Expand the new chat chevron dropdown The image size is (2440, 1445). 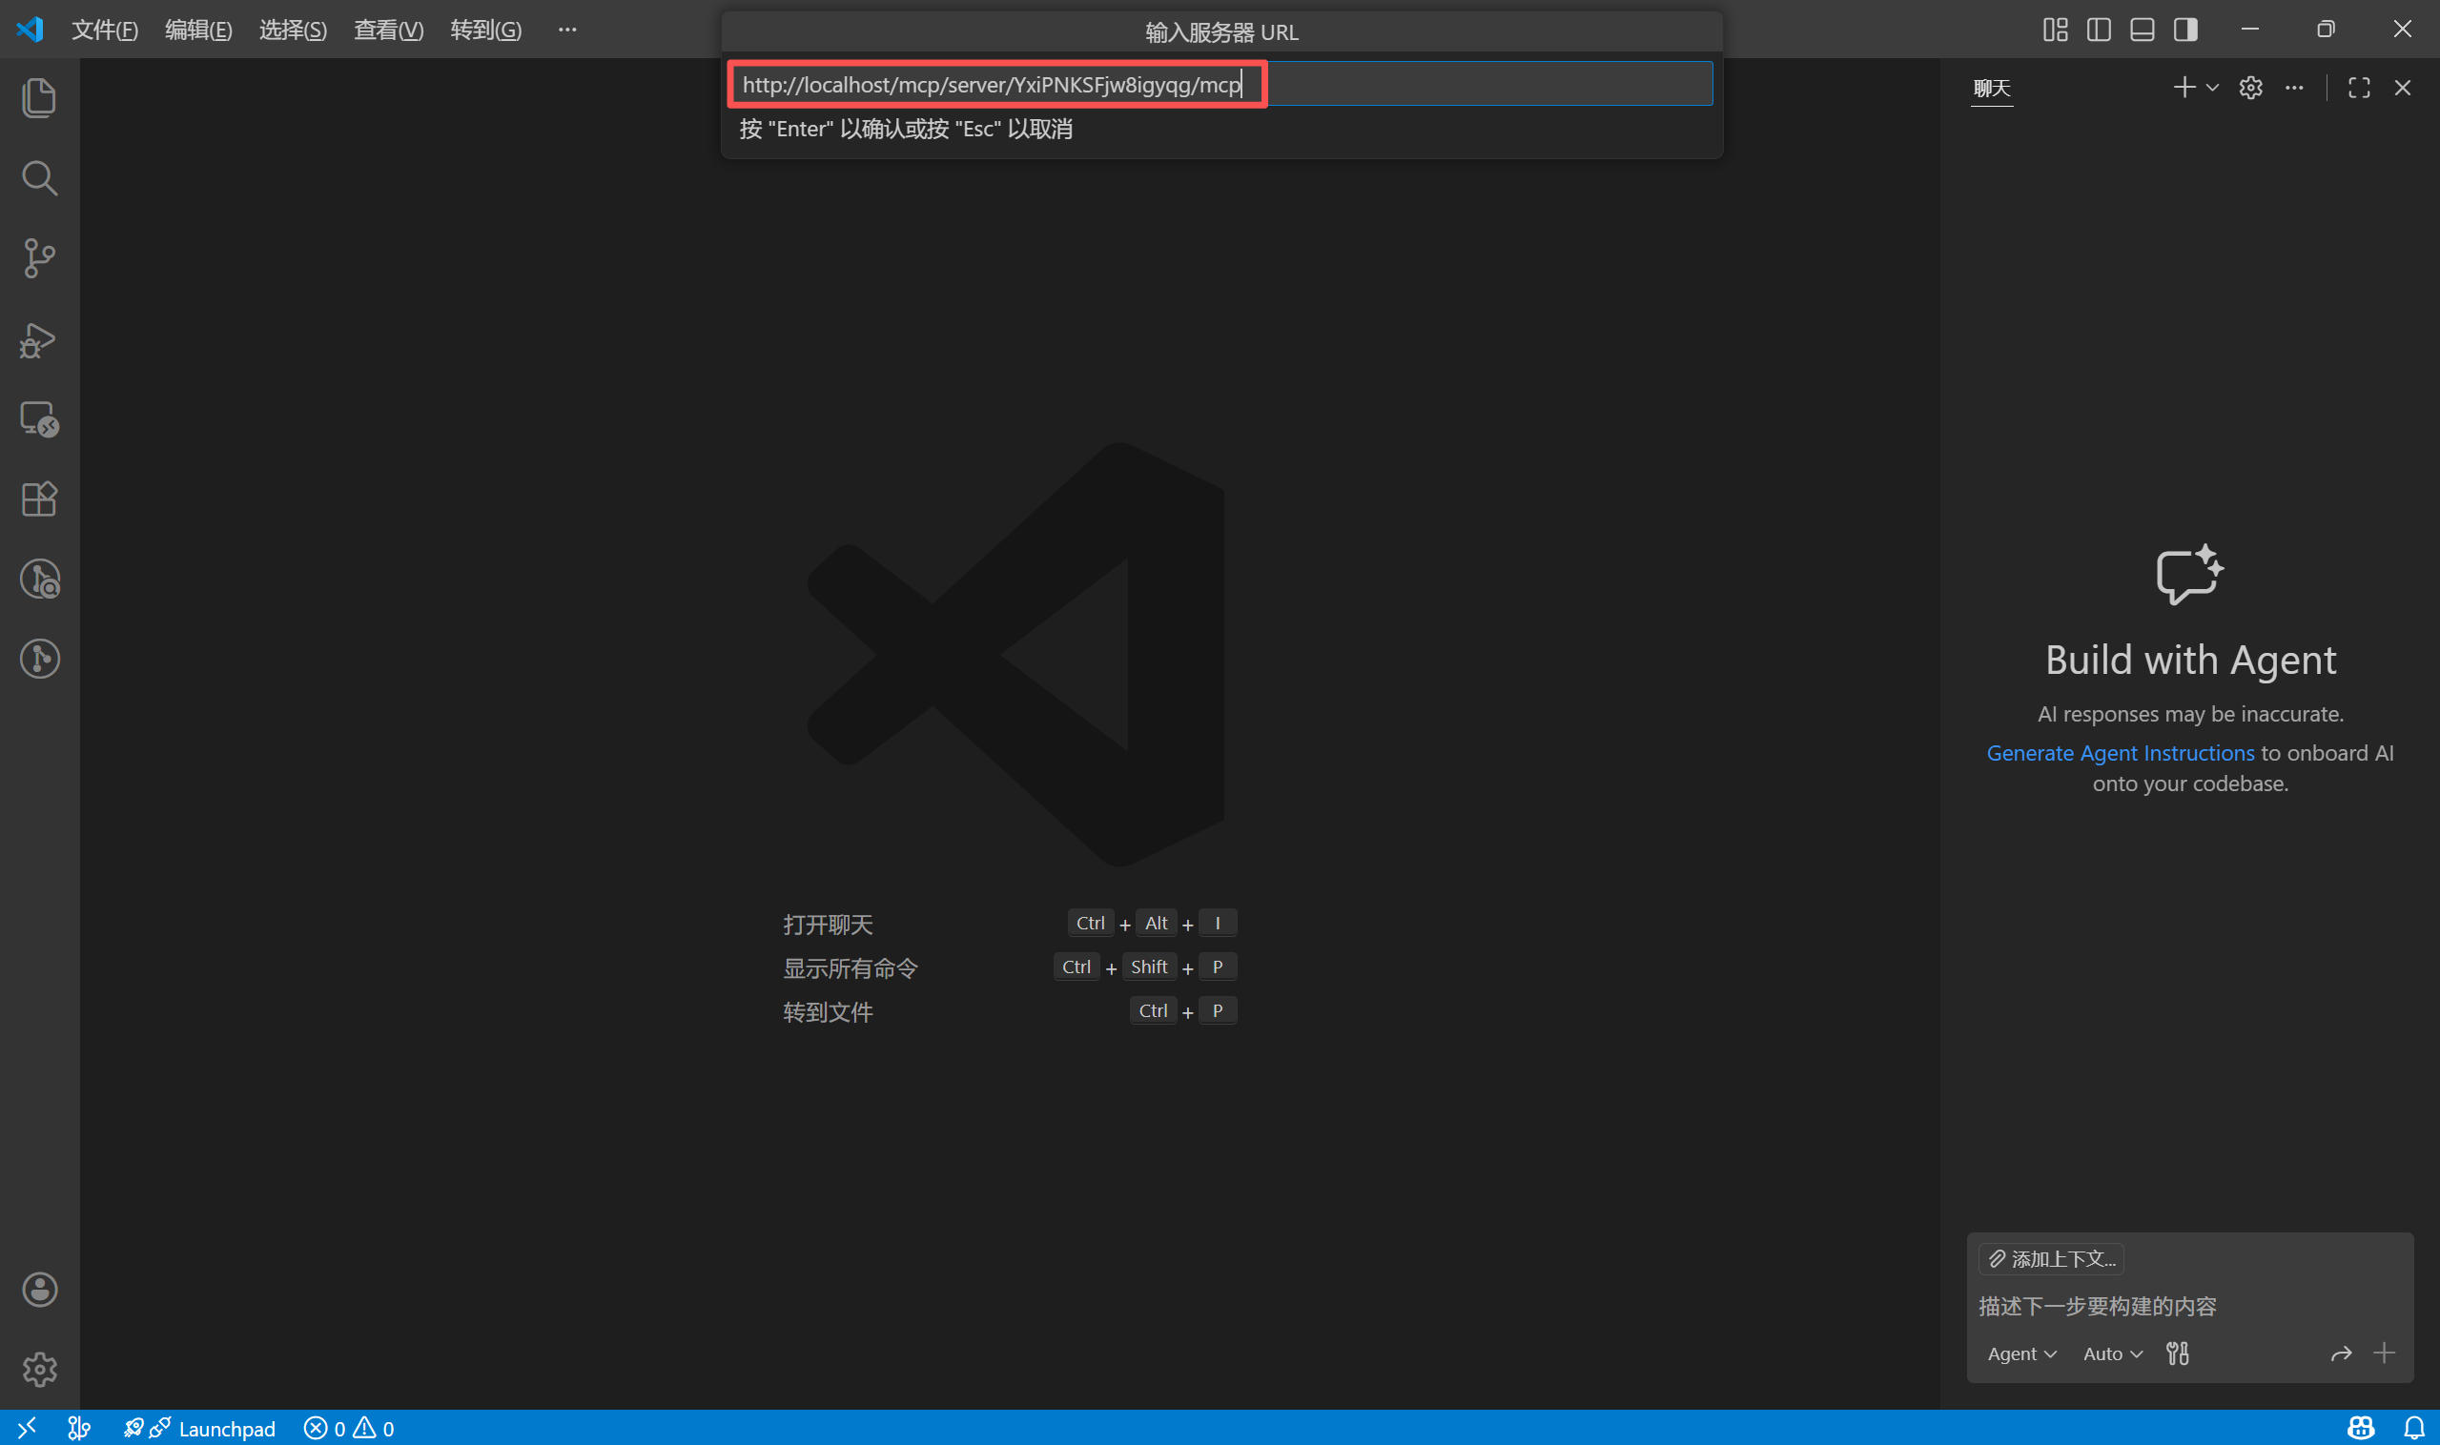tap(2212, 88)
